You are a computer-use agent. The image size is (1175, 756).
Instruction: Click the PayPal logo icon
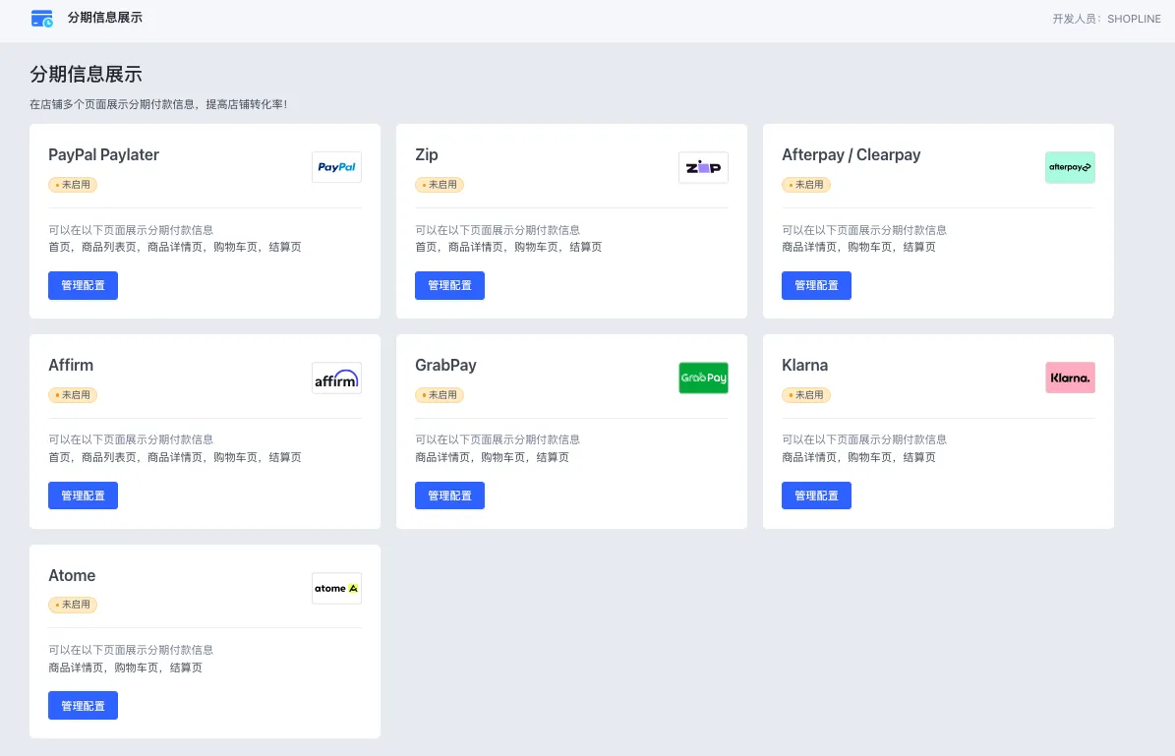(x=336, y=167)
